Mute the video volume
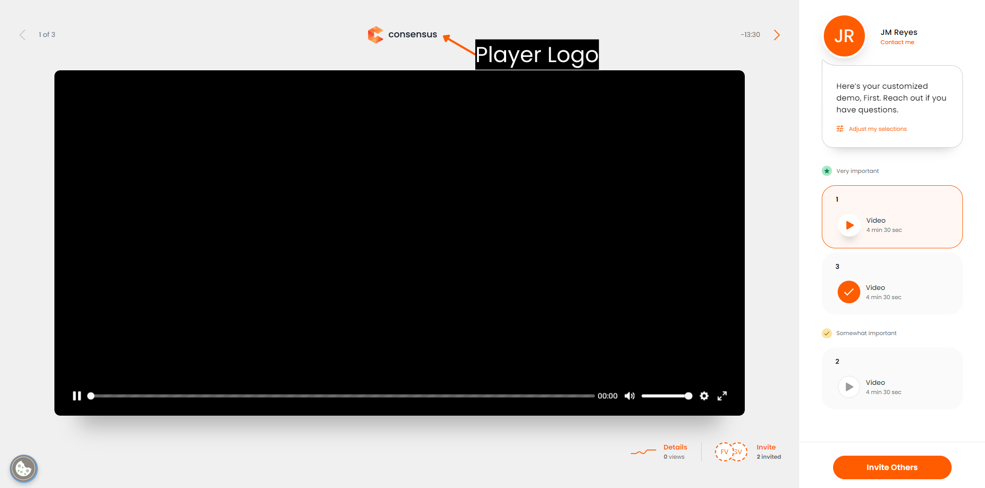Viewport: 985px width, 488px height. point(629,396)
